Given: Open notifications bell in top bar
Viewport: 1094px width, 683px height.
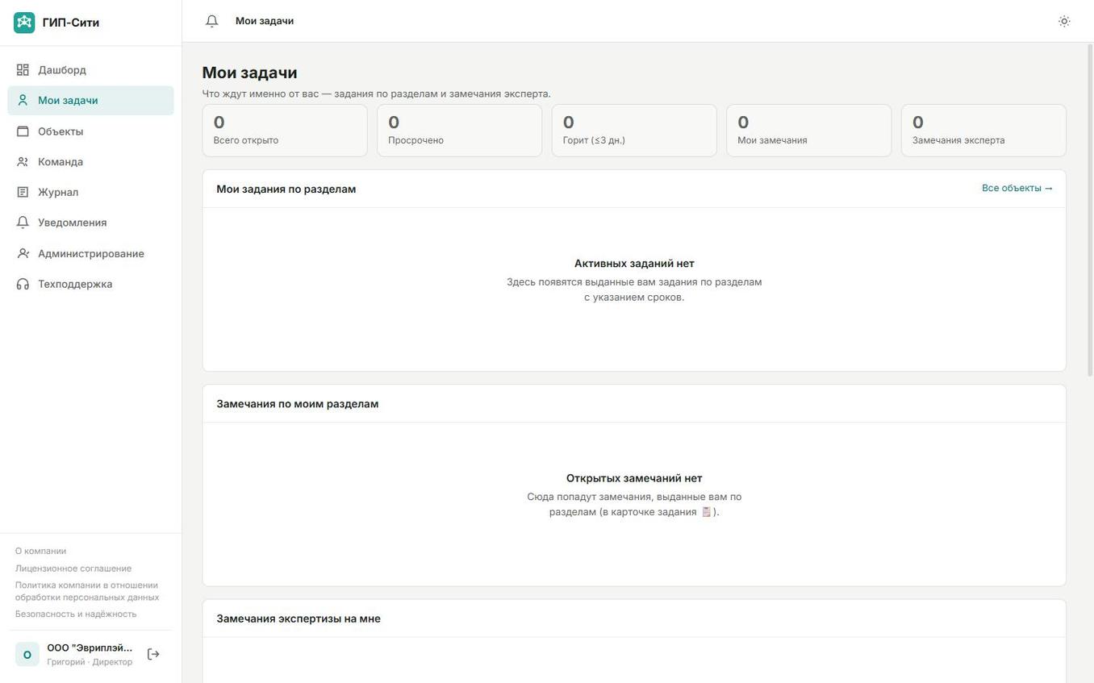Looking at the screenshot, I should pyautogui.click(x=212, y=21).
